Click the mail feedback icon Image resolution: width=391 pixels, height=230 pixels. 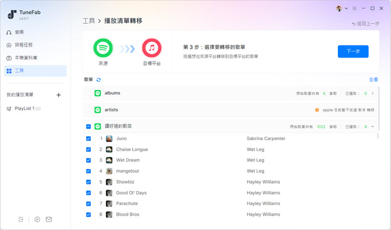pos(49,219)
